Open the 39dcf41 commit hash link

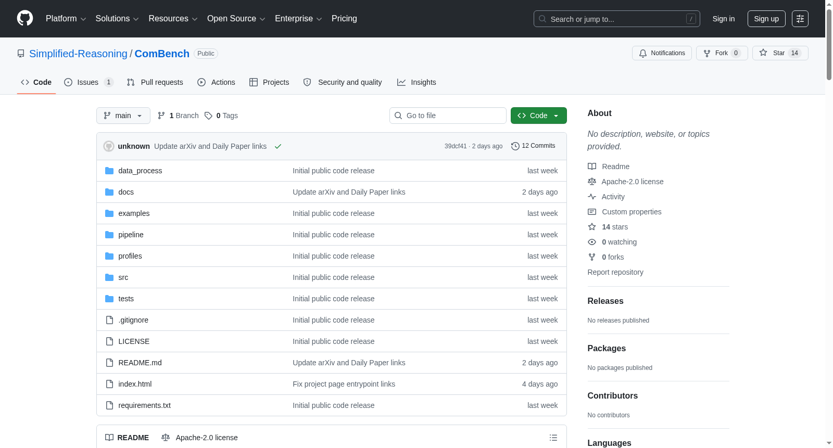(456, 146)
